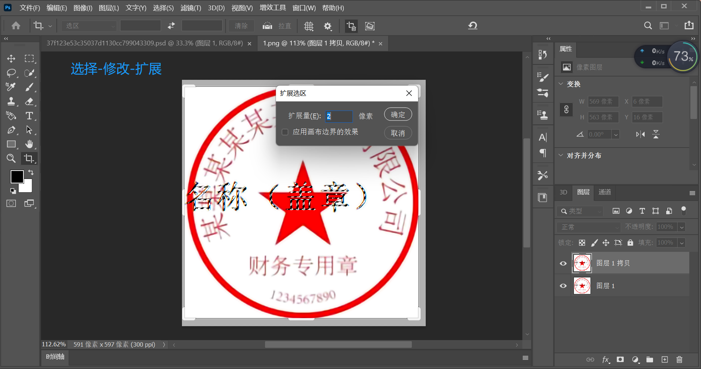
Task: Open the 选区 ratio preset dropdown
Action: (x=89, y=26)
